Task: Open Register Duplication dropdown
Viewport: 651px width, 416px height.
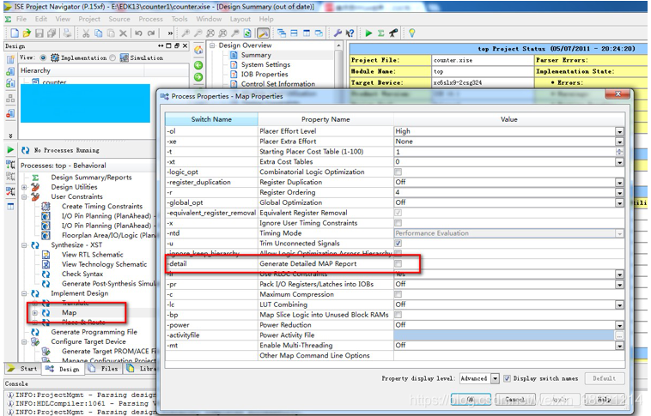Action: click(619, 183)
